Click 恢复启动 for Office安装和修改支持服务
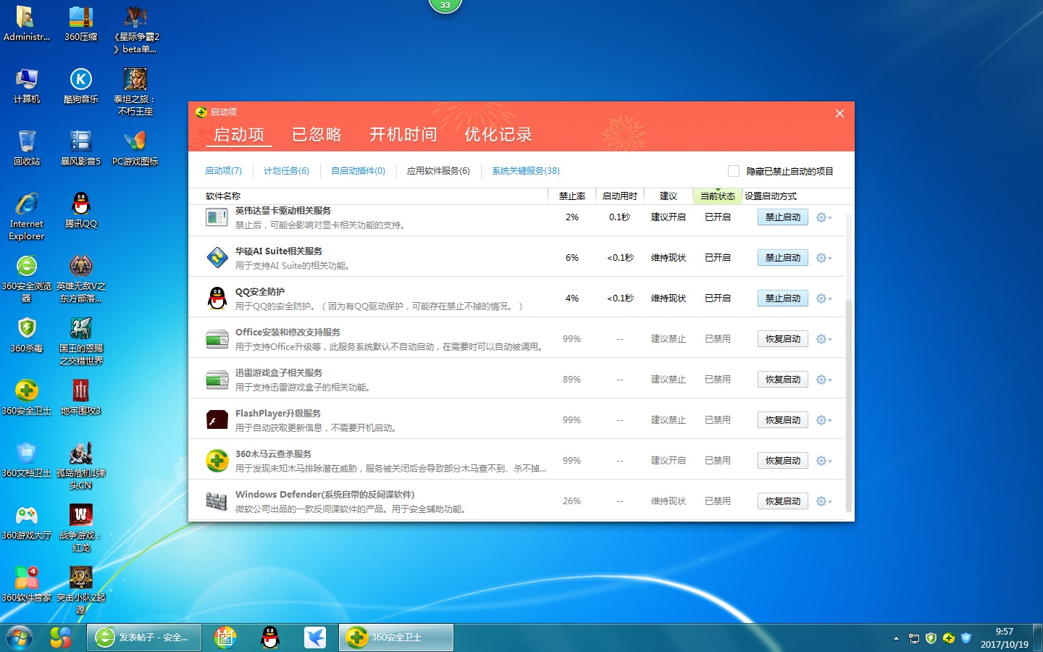The image size is (1043, 652). pyautogui.click(x=783, y=339)
